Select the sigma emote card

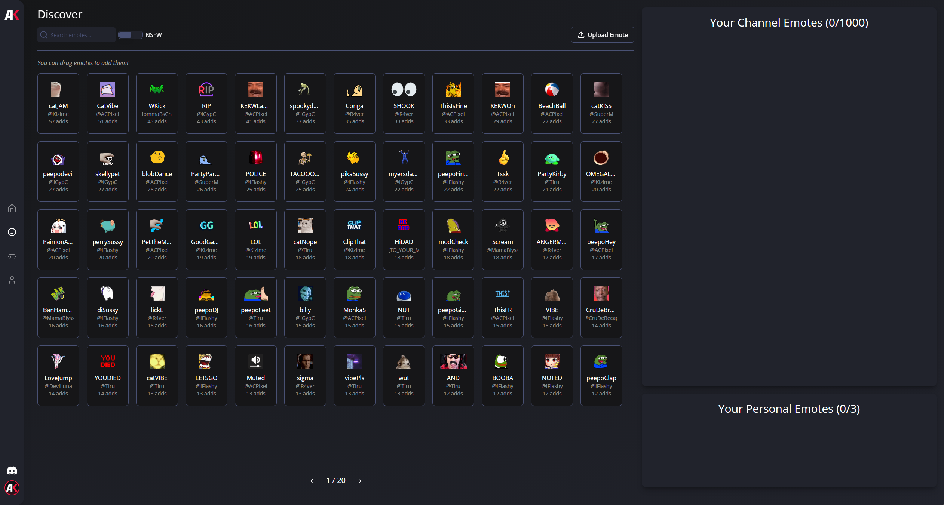pyautogui.click(x=305, y=376)
